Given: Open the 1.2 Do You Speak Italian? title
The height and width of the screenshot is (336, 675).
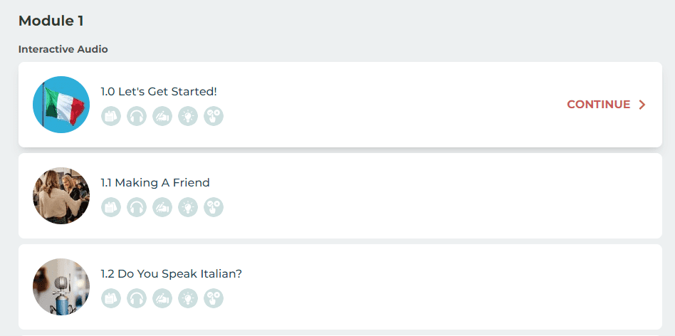Looking at the screenshot, I should click(172, 274).
